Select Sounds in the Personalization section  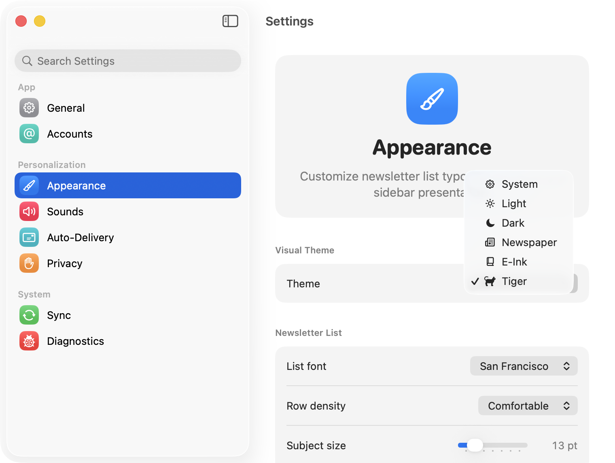pyautogui.click(x=65, y=211)
